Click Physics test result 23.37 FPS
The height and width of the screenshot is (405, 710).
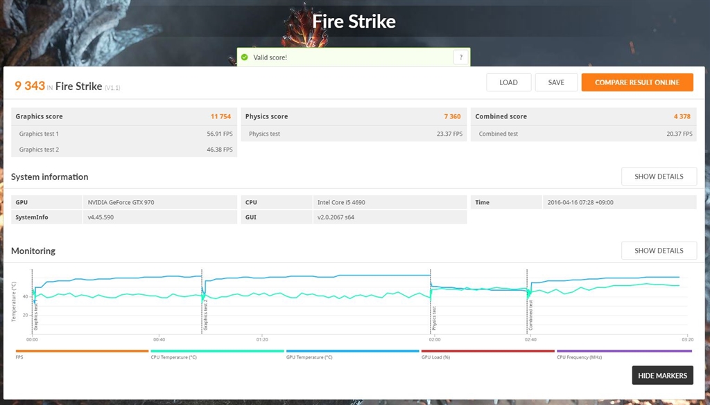click(x=449, y=134)
